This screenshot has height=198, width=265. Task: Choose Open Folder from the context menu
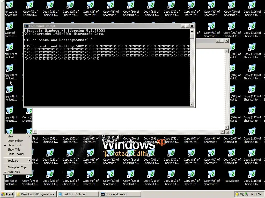(17, 141)
